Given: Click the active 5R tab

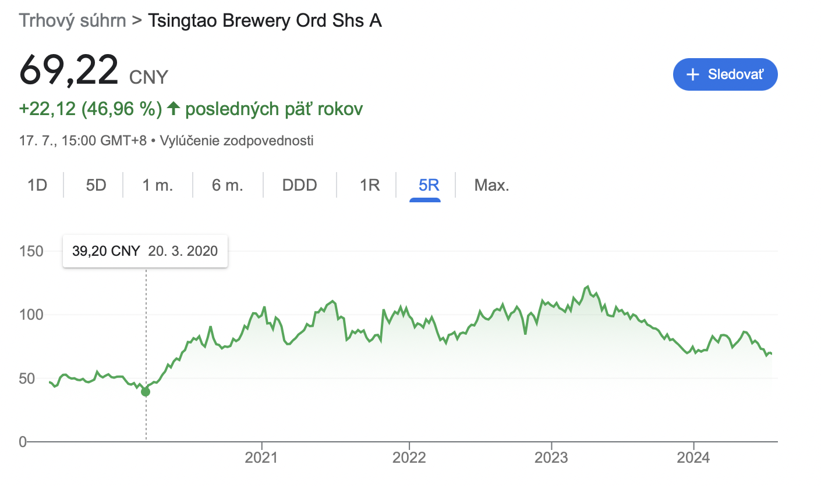Looking at the screenshot, I should tap(429, 185).
